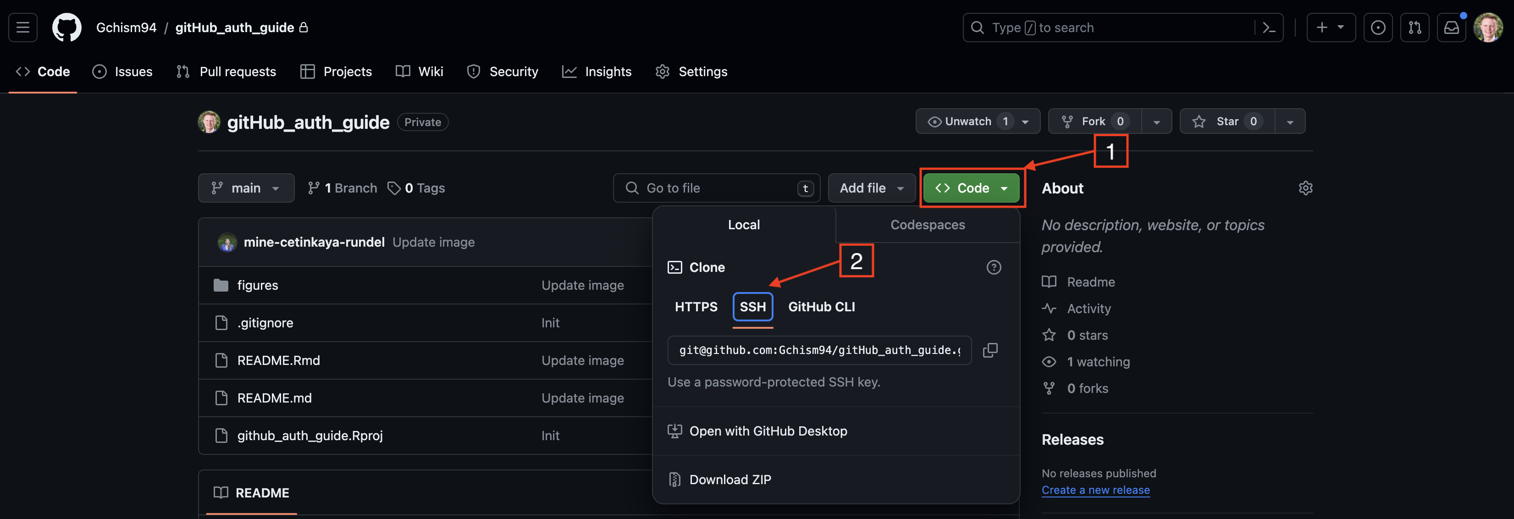Open the issues icon in top header
Screen dimensions: 1514x519
point(1378,28)
